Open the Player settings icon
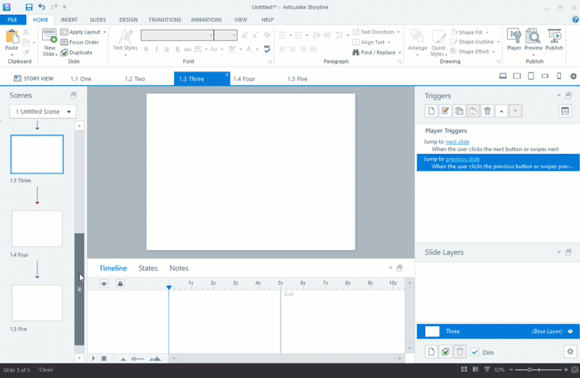This screenshot has height=378, width=580. 514,38
